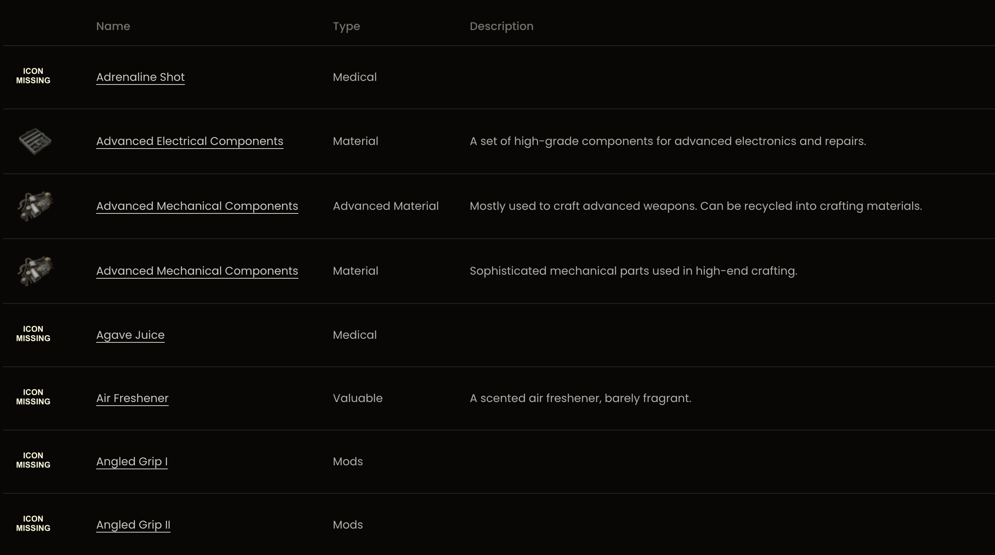Click the Description column header
This screenshot has width=995, height=555.
click(501, 26)
